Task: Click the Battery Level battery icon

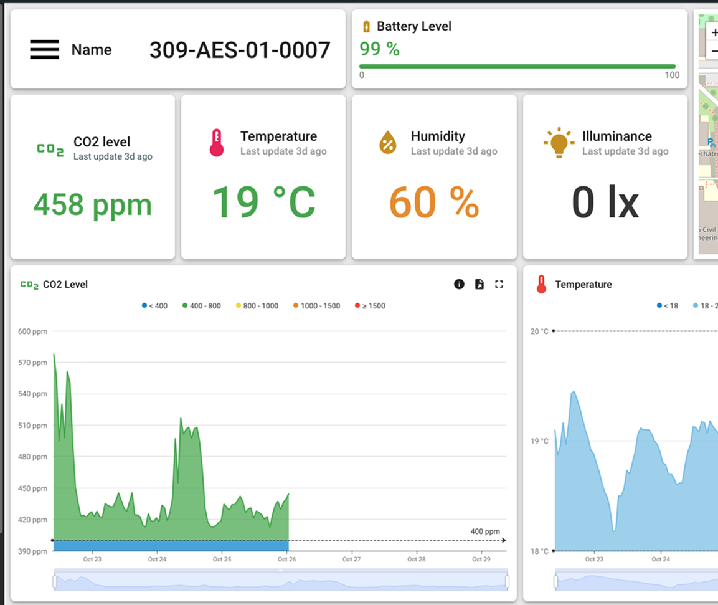Action: pos(368,26)
